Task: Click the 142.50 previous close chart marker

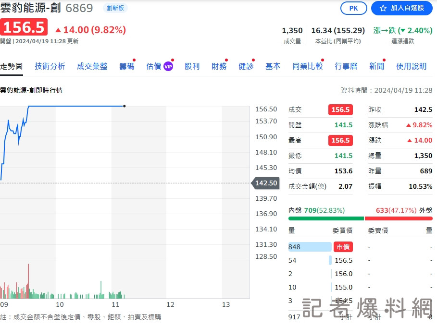Action: 266,183
